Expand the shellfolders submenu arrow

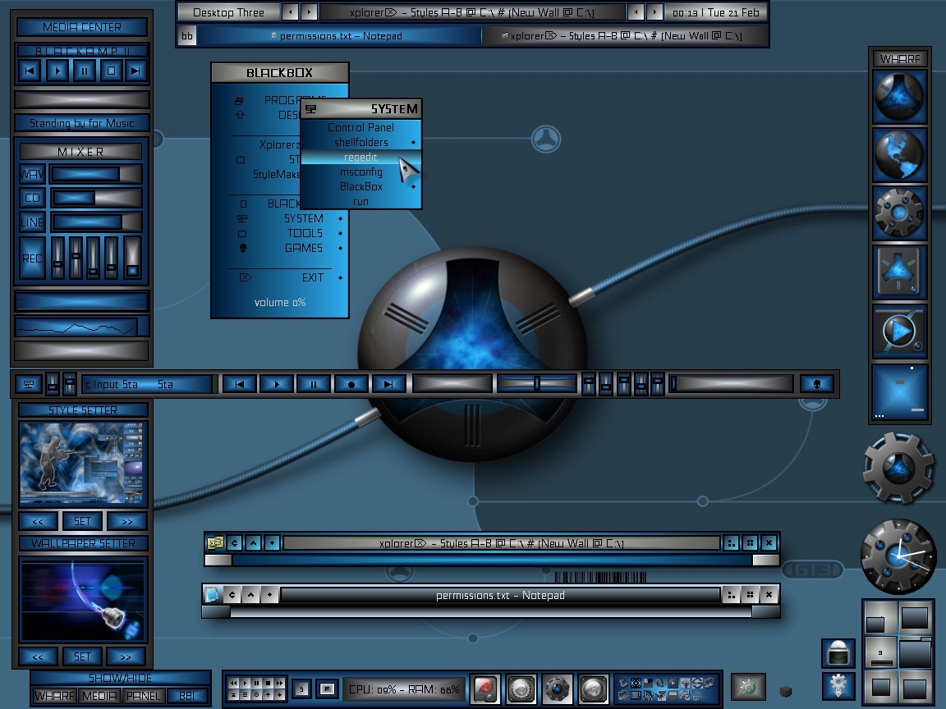coord(413,142)
